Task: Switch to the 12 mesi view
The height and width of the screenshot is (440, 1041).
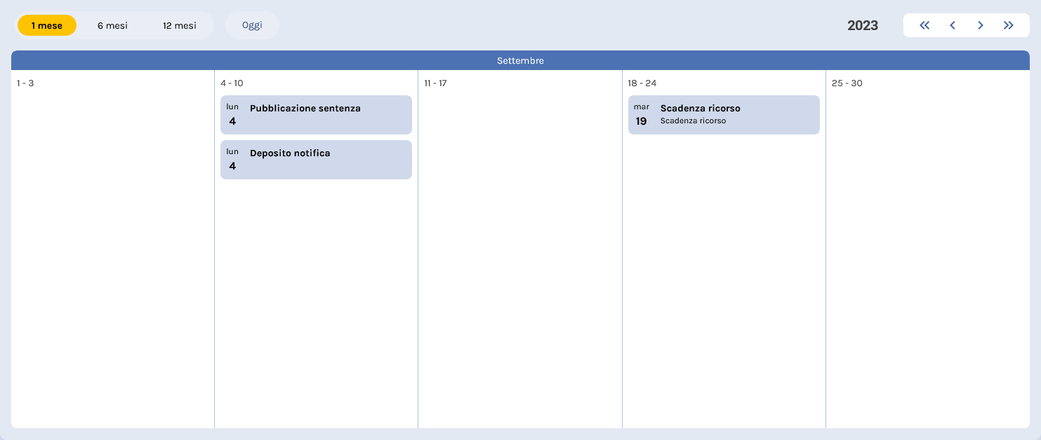Action: click(x=180, y=25)
